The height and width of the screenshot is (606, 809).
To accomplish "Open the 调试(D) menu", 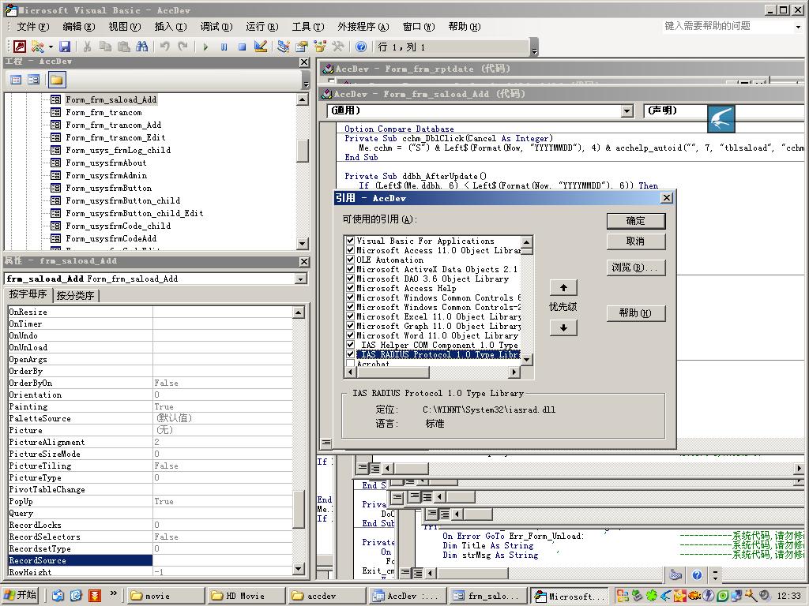I will (216, 26).
